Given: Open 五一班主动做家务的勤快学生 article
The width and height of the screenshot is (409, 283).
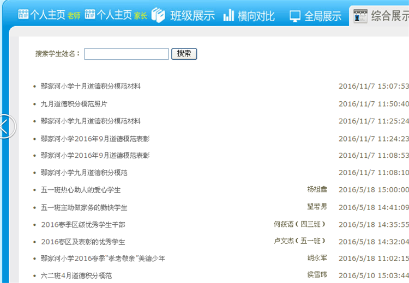Looking at the screenshot, I should coord(84,207).
